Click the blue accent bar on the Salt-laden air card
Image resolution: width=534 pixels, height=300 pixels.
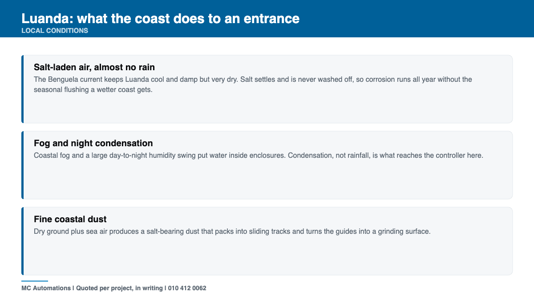[22, 89]
